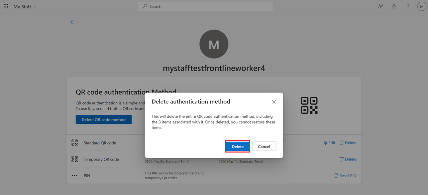Open the app launcher waffle menu

6,6
